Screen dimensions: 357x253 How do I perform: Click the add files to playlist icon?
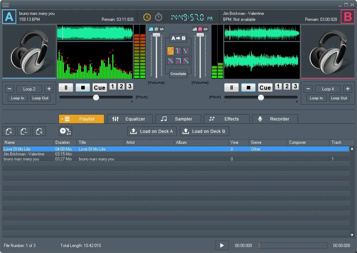(8, 131)
